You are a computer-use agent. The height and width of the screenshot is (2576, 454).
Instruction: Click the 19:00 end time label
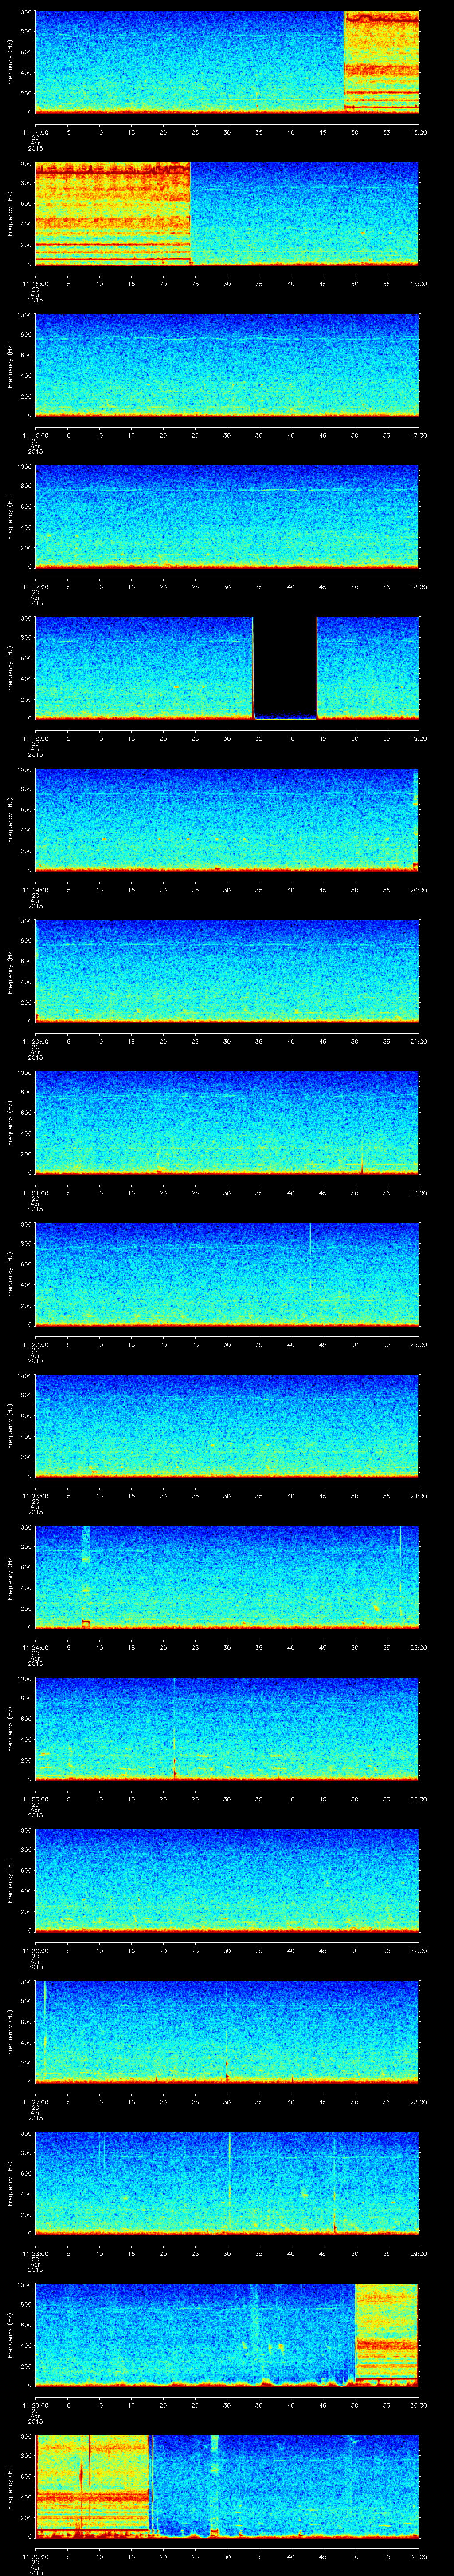pos(418,737)
